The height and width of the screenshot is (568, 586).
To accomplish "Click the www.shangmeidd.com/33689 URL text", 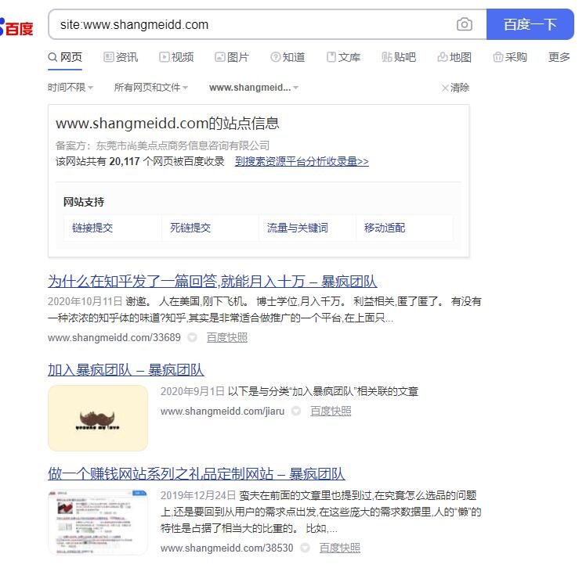I will click(x=114, y=338).
